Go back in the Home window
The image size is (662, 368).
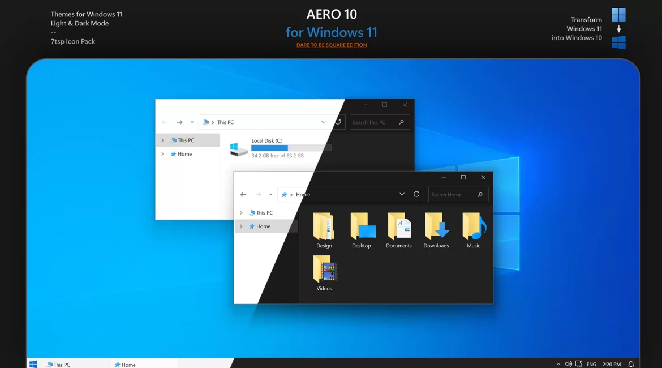(243, 195)
